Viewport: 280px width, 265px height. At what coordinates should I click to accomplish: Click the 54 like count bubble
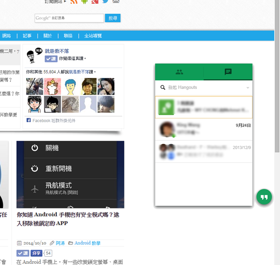48,253
